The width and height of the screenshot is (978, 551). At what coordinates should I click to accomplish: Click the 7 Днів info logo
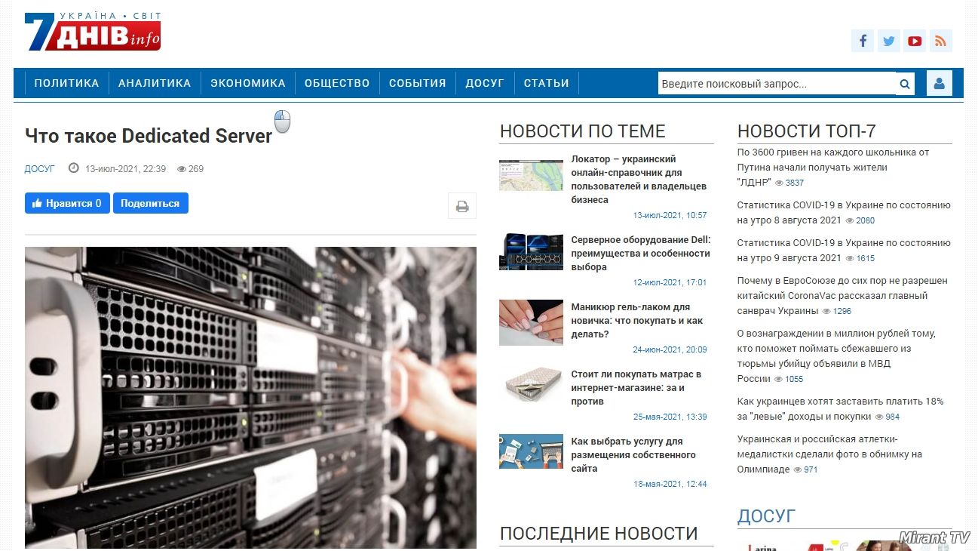tap(93, 32)
